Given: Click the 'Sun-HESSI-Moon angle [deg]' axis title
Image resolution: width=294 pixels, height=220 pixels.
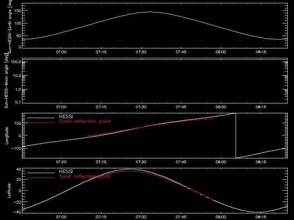Looking at the screenshot, I should [6, 81].
